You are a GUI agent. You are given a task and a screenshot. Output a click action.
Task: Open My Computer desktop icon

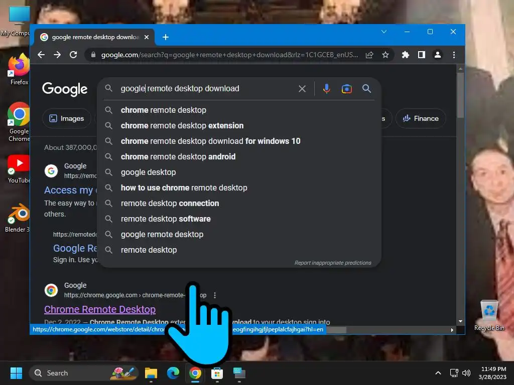point(16,21)
